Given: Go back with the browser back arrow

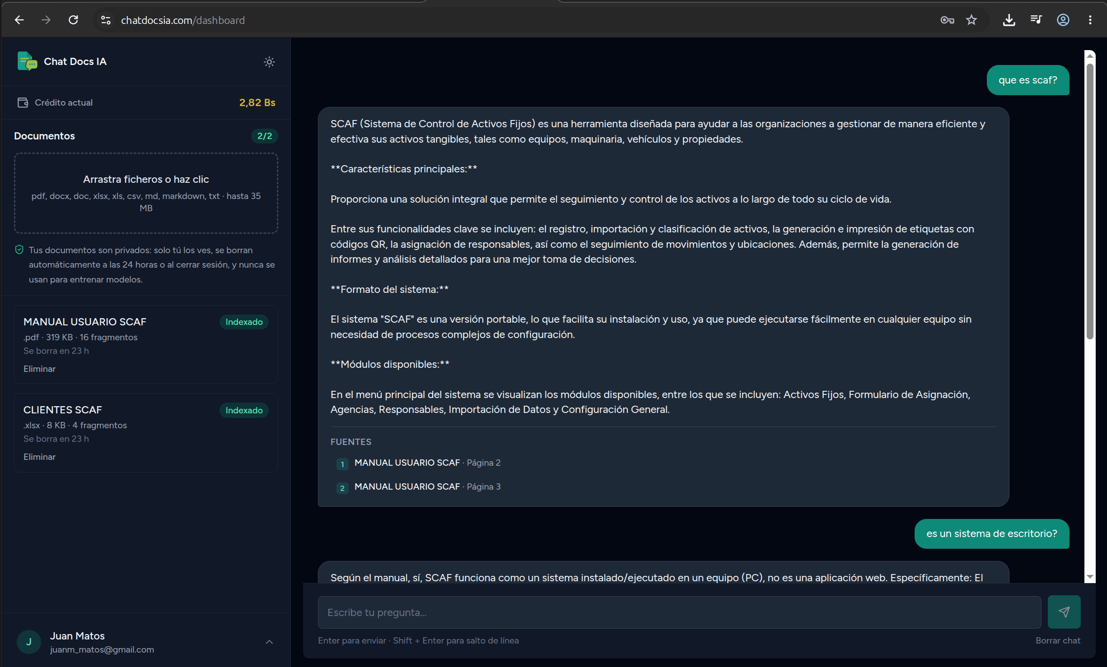Looking at the screenshot, I should 19,20.
